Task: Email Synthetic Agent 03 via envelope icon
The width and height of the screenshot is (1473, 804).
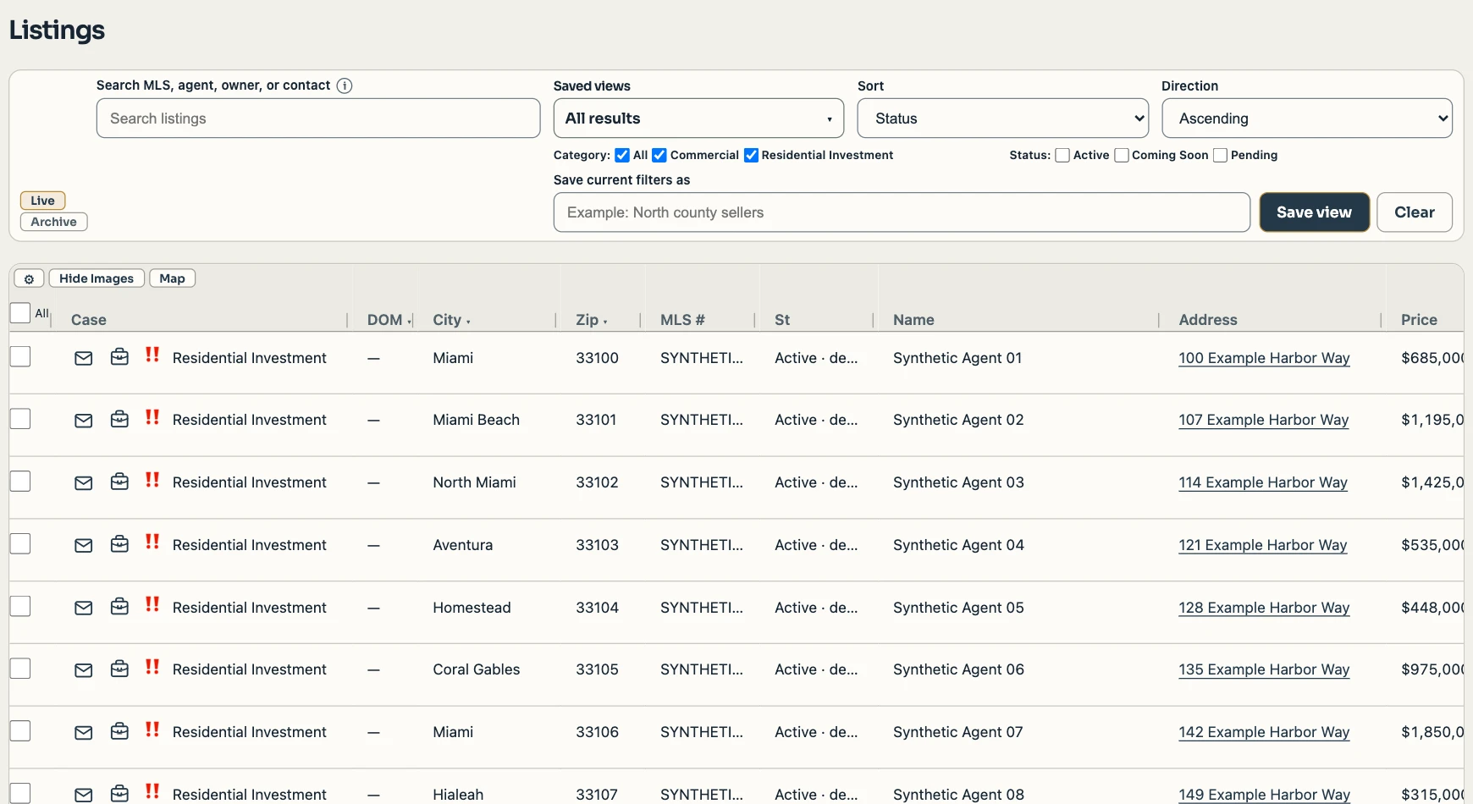Action: click(x=83, y=483)
